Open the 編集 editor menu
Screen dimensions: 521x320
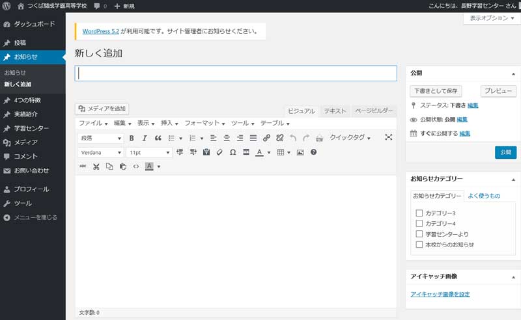[x=122, y=123]
